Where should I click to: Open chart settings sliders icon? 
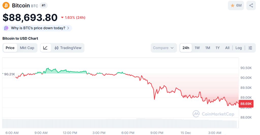click(250, 48)
